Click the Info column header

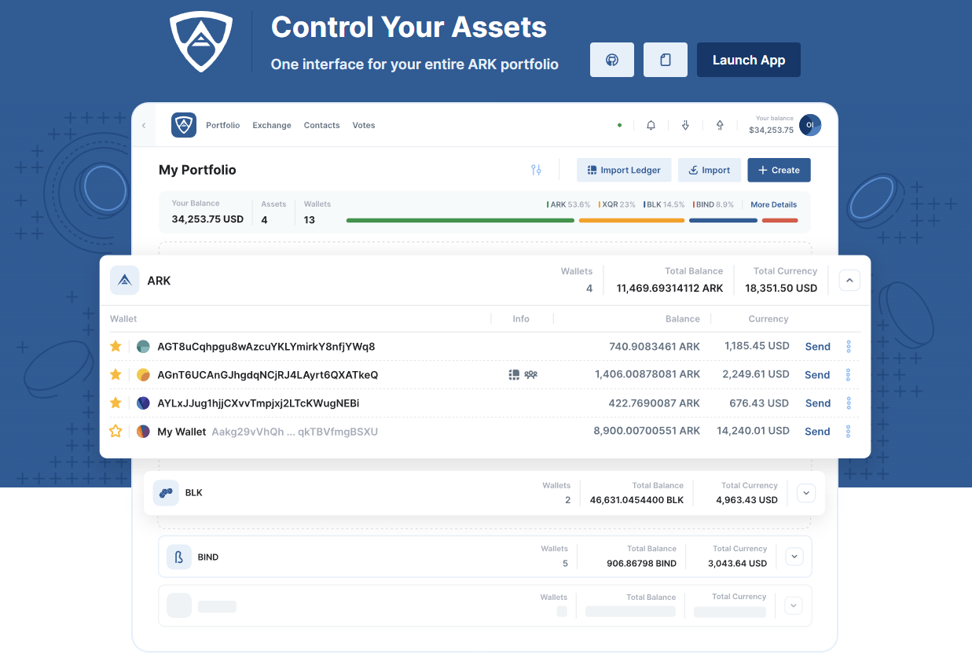point(521,319)
